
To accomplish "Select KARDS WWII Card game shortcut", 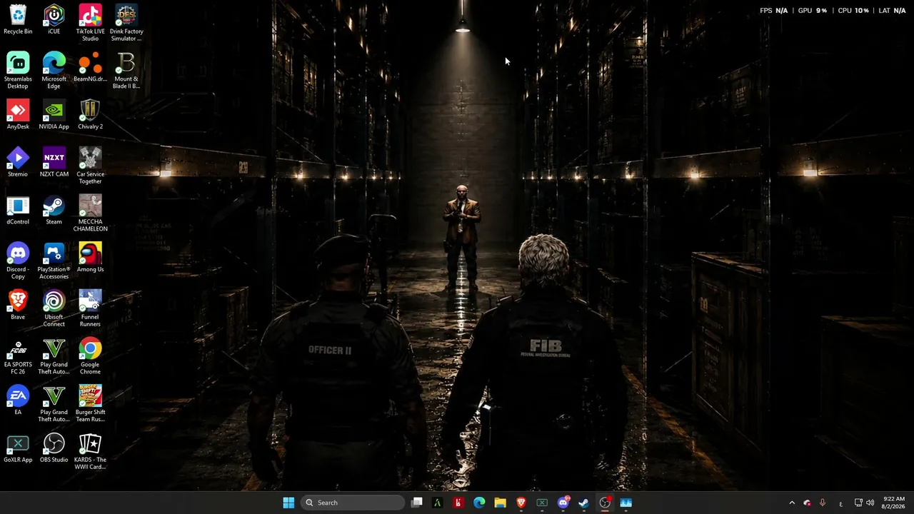I will pos(90,452).
